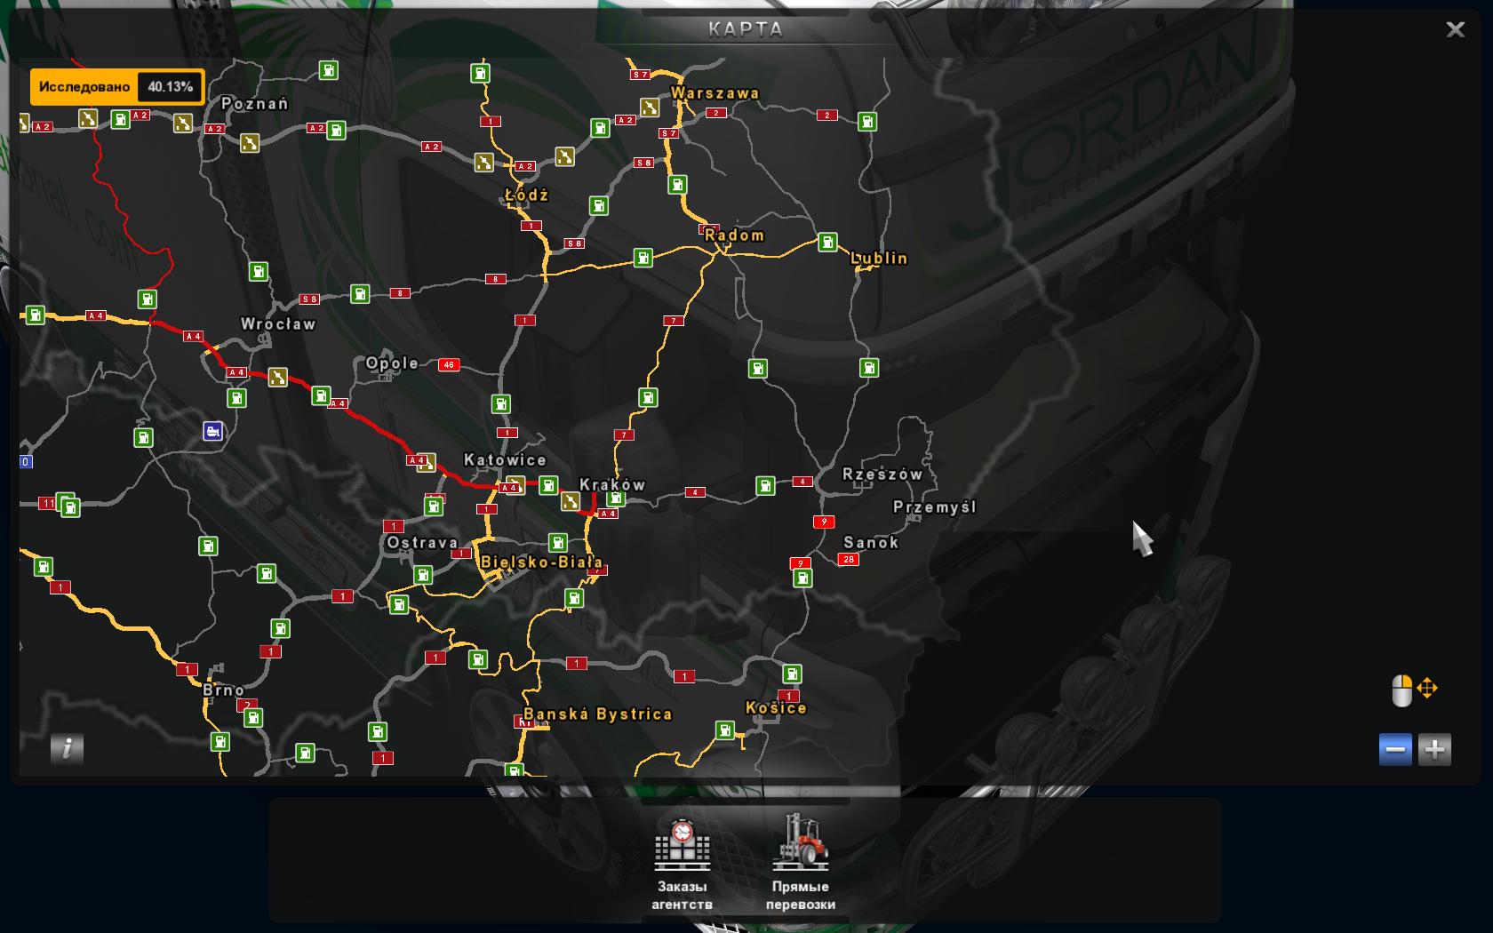
Task: Click the Ostrava city label
Action: coord(423,543)
